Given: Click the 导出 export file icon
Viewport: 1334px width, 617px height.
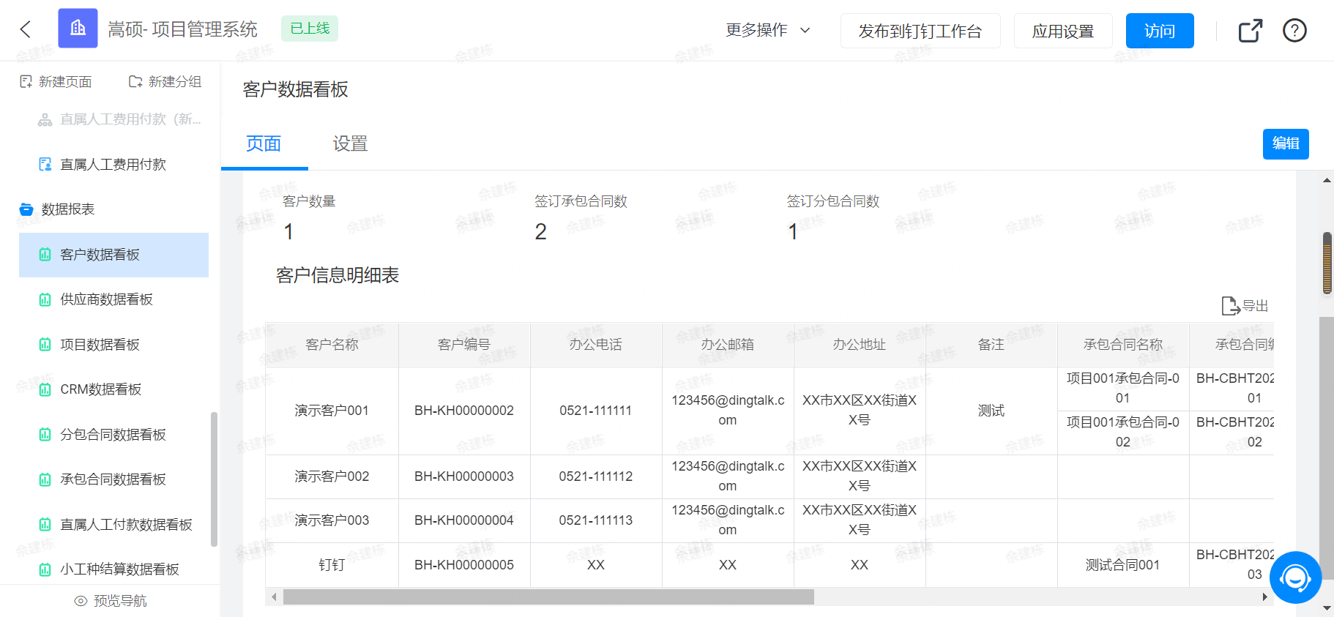Looking at the screenshot, I should click(x=1230, y=306).
